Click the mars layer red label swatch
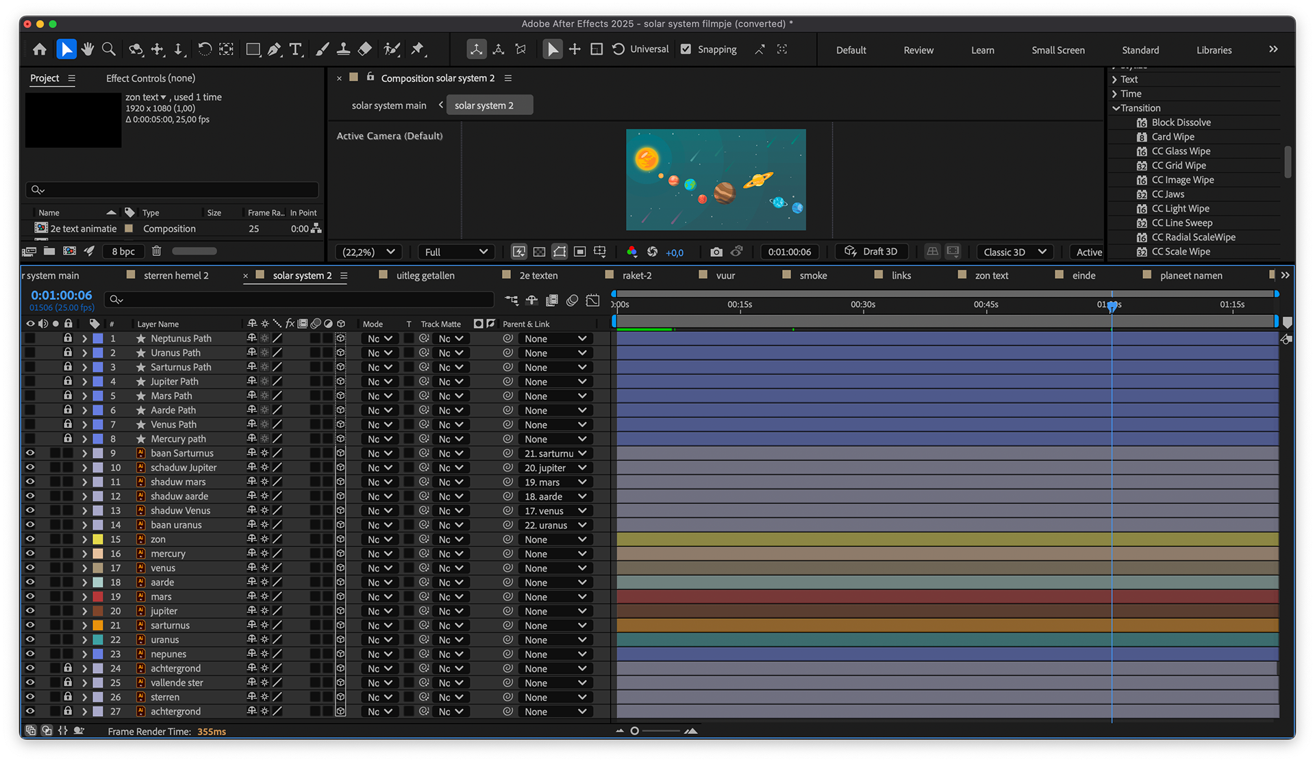This screenshot has height=762, width=1315. (98, 597)
